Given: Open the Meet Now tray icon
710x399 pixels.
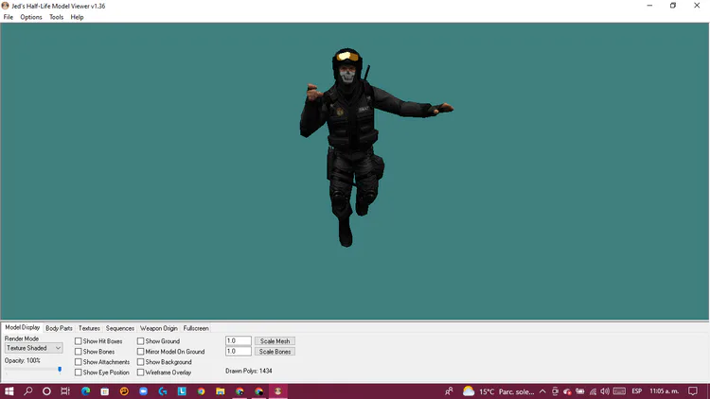Looking at the screenshot, I should click(555, 391).
